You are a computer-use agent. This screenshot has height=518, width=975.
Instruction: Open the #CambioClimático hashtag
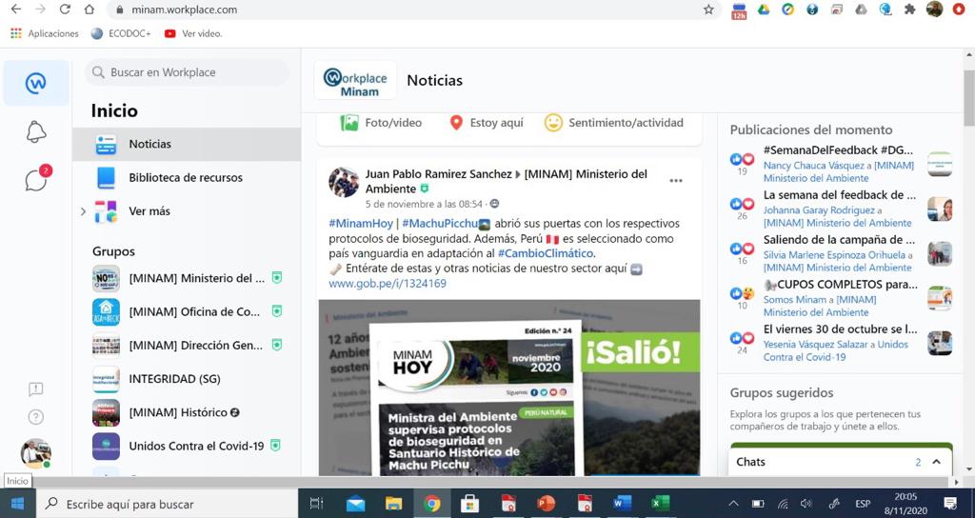click(x=546, y=253)
